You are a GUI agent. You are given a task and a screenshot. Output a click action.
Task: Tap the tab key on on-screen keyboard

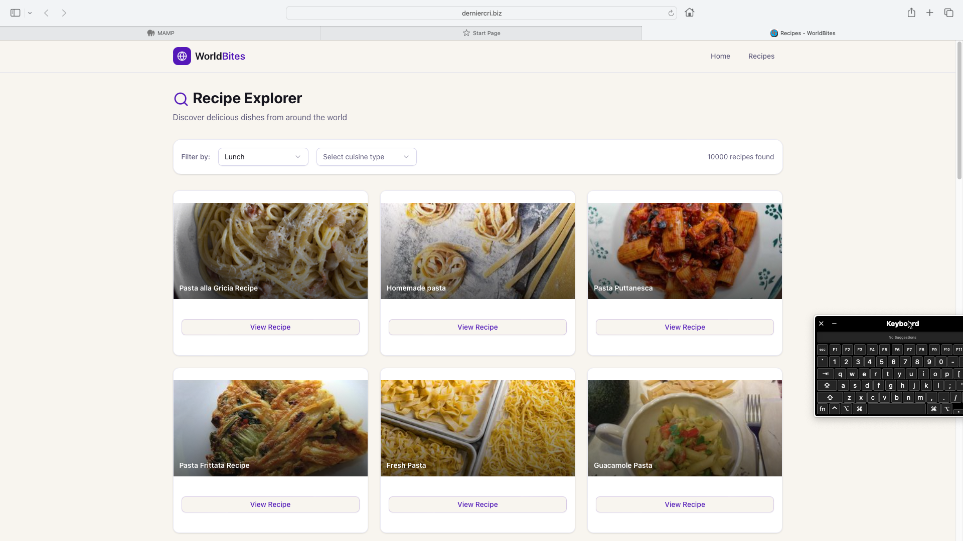click(x=826, y=374)
